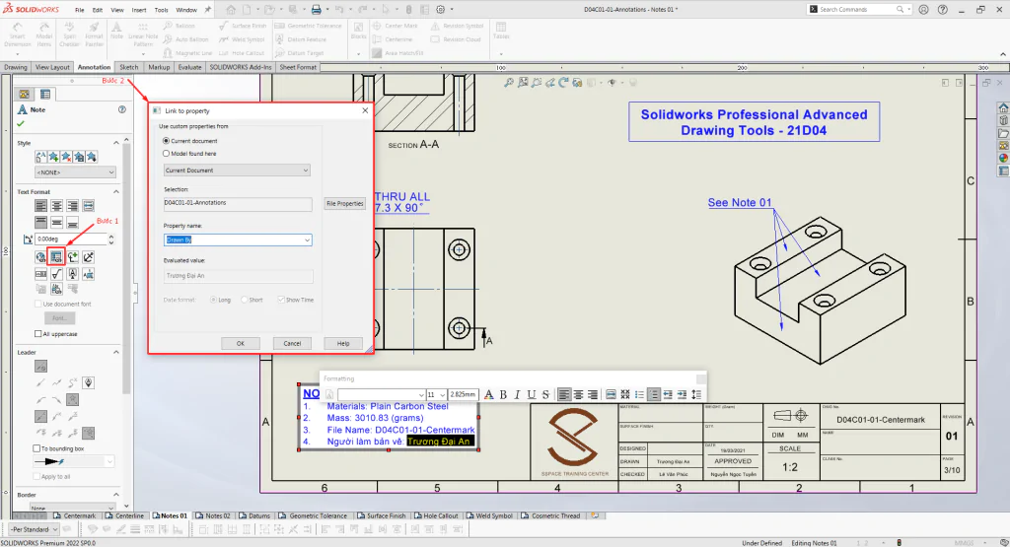Click the Fit Text icon in Text Format
Screen dimensions: 1010x547
coord(88,206)
